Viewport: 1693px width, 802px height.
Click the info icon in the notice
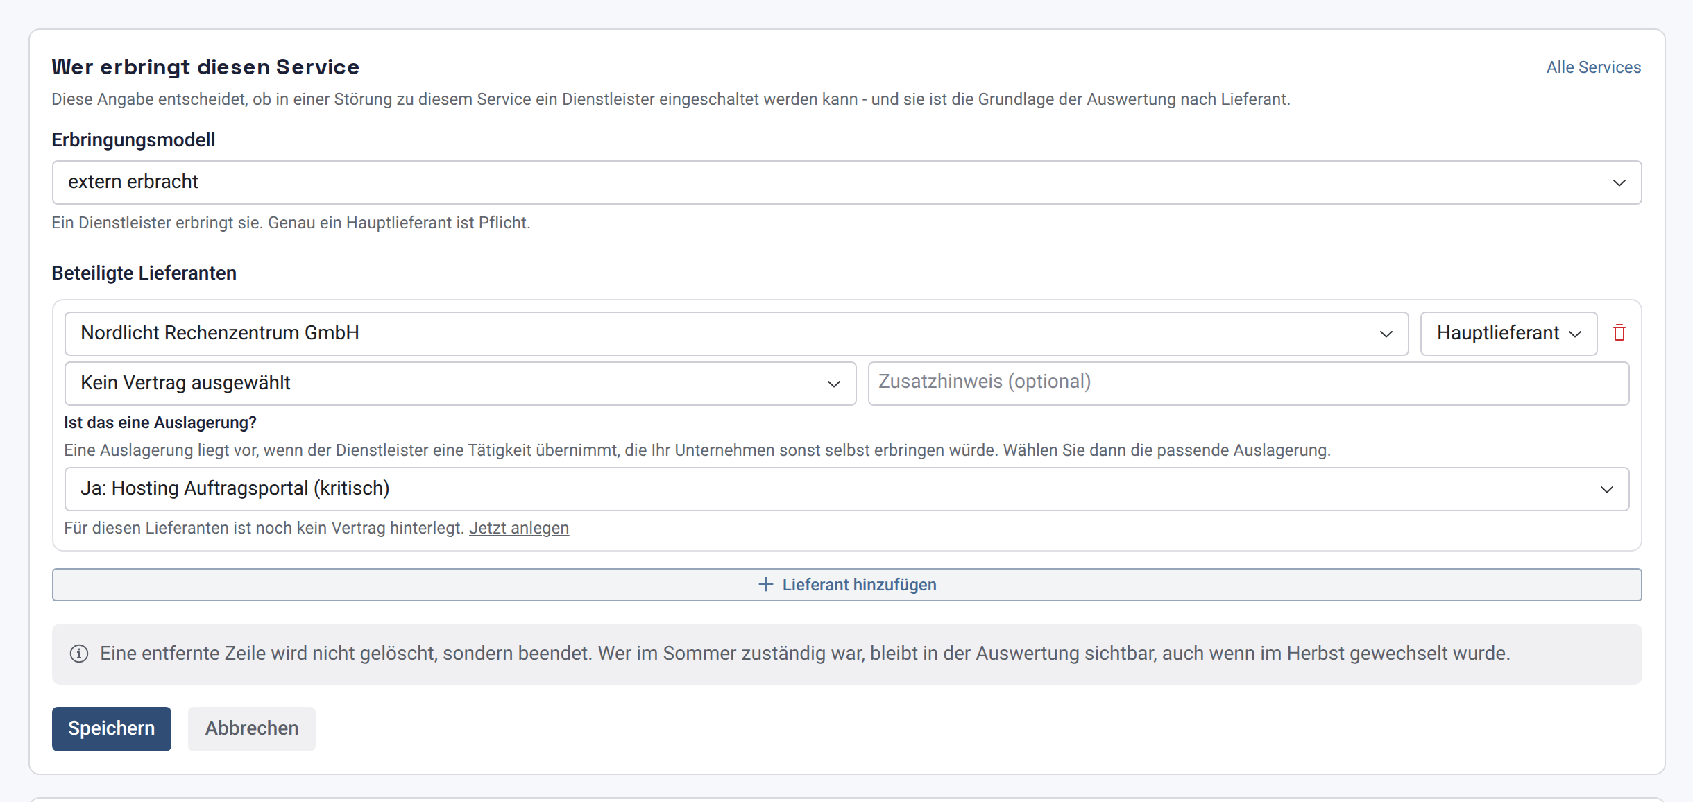click(79, 654)
